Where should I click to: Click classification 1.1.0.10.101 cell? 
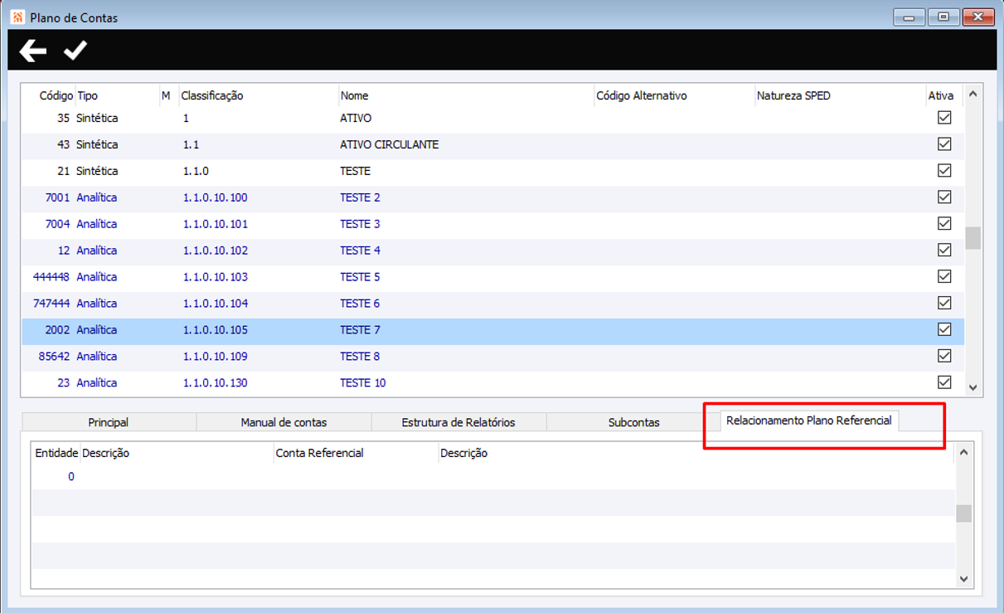[x=216, y=224]
